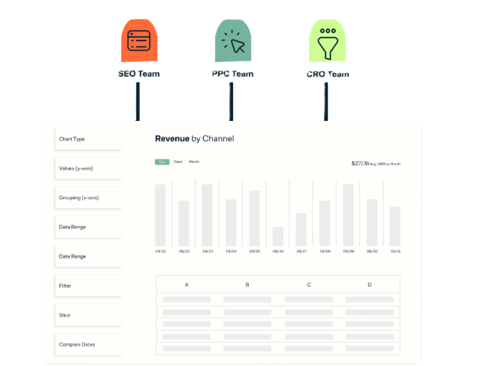The width and height of the screenshot is (481, 366).
Task: Select the column D table header
Action: click(369, 285)
